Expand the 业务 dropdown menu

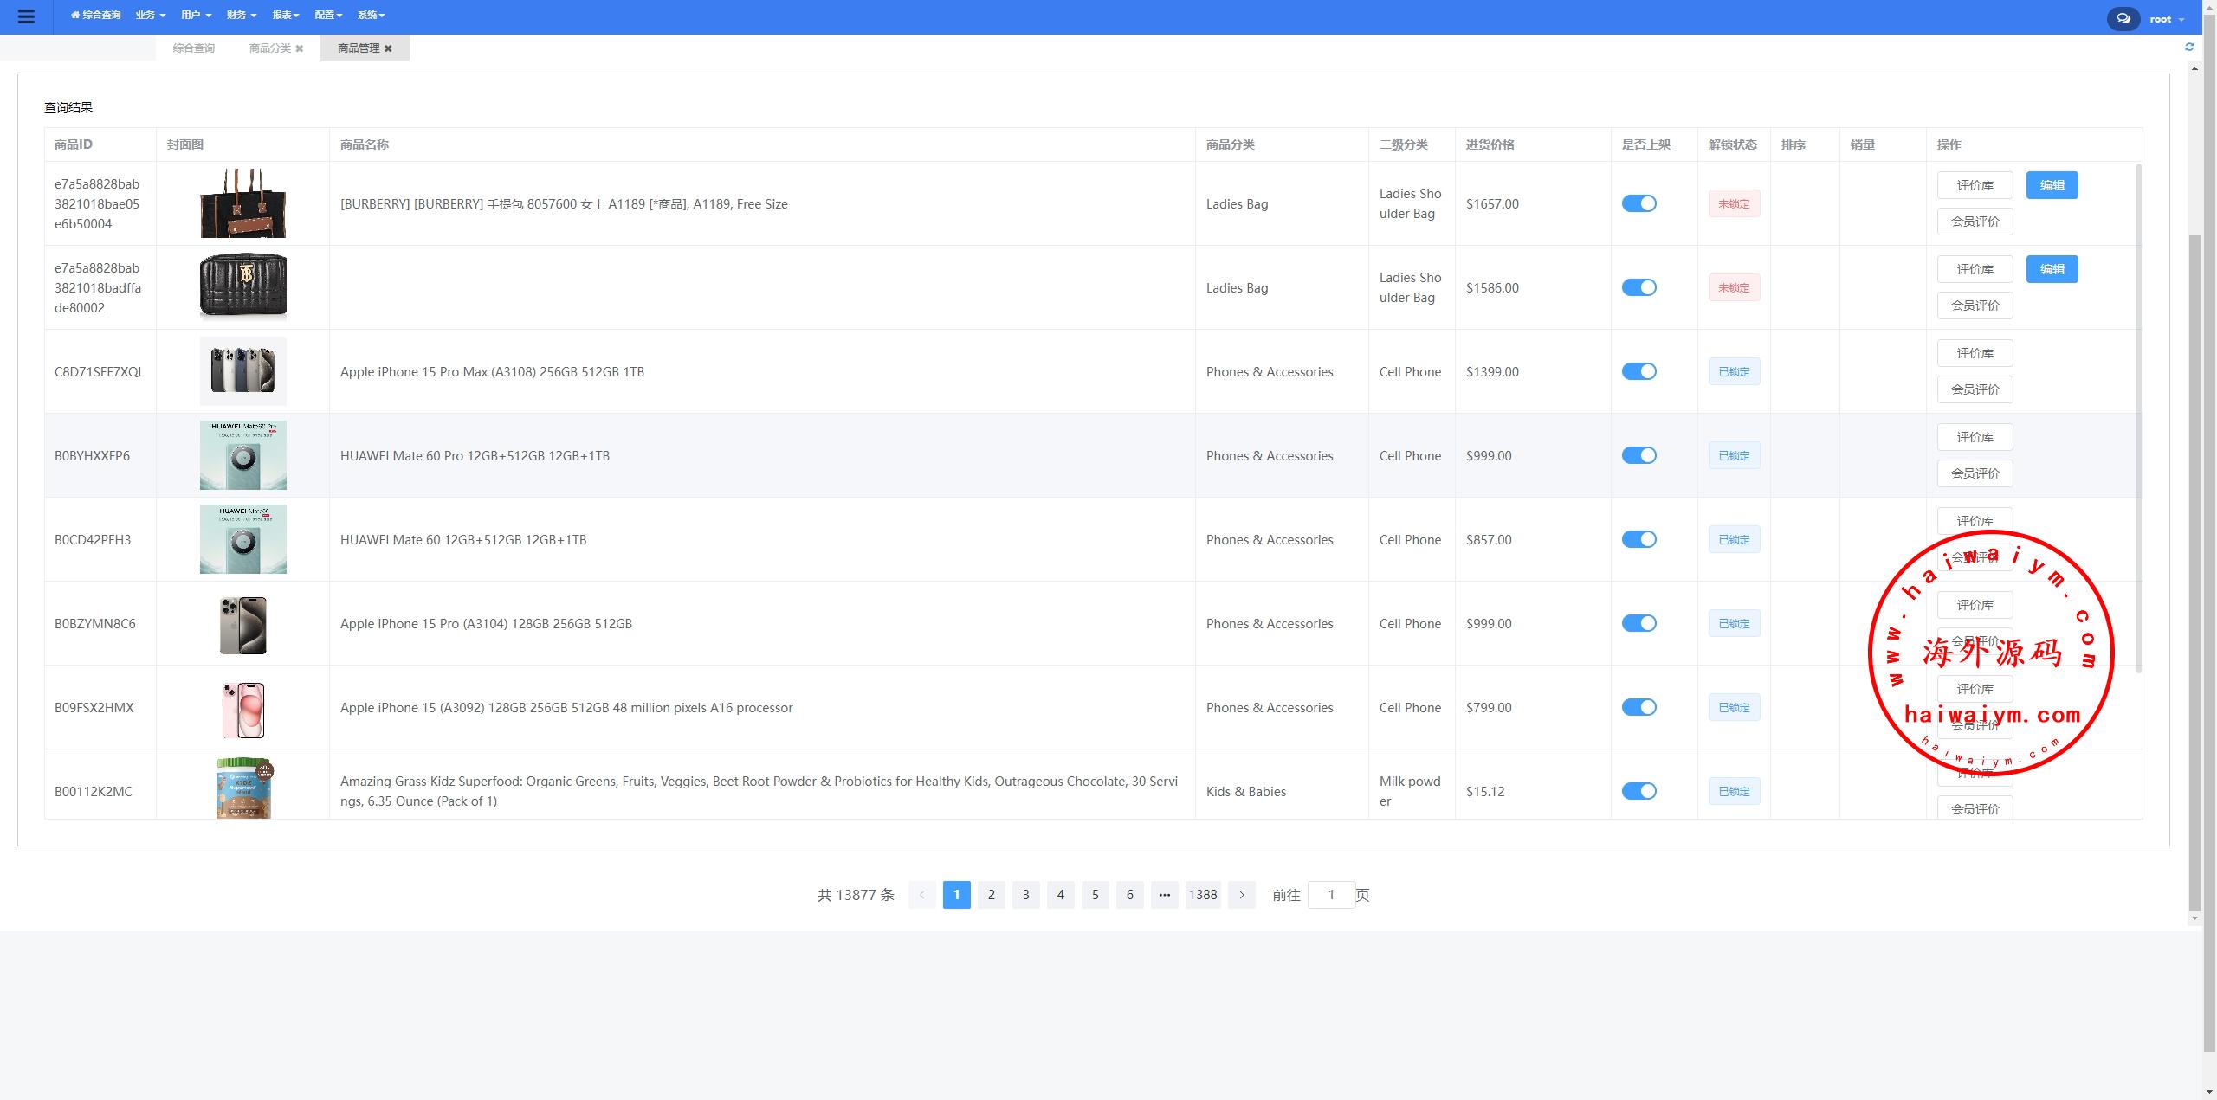pyautogui.click(x=150, y=16)
